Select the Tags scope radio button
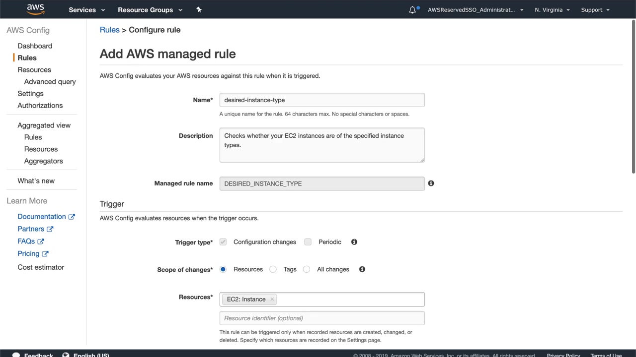 [273, 269]
